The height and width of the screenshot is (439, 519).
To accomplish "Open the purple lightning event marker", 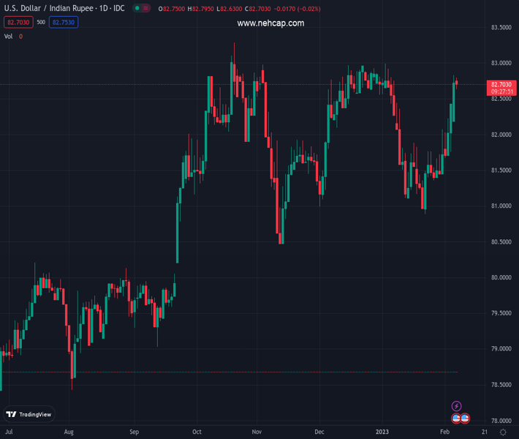I will tap(456, 406).
